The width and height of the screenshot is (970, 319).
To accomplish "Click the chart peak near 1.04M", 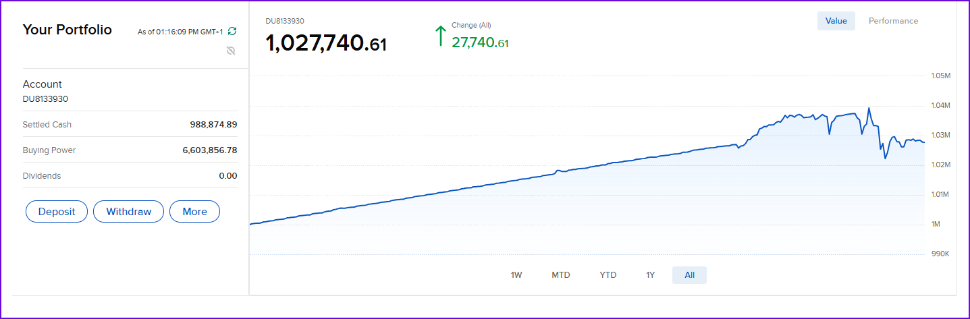I will pos(869,108).
